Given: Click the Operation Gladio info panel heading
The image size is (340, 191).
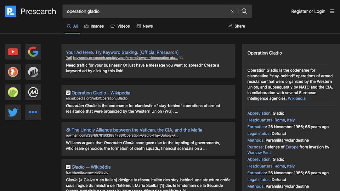Looking at the screenshot, I should tap(264, 53).
